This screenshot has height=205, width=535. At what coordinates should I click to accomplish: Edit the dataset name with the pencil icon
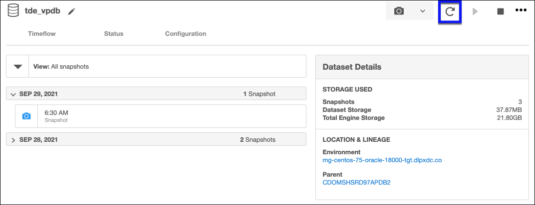point(72,11)
